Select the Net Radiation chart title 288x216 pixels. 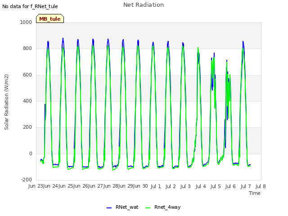(144, 5)
